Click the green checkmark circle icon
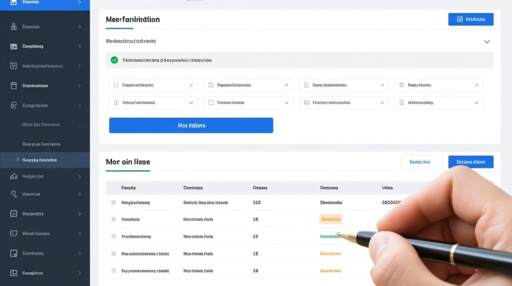512x286 pixels. (114, 60)
